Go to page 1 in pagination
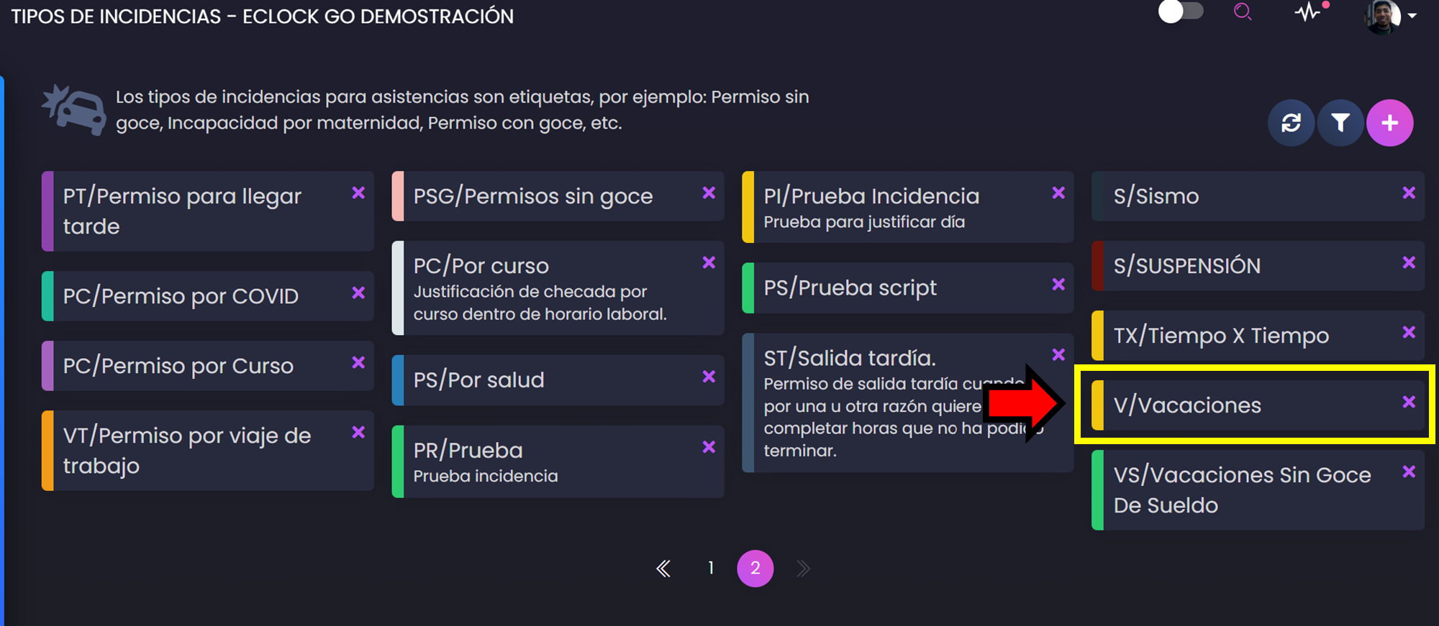 click(x=711, y=569)
